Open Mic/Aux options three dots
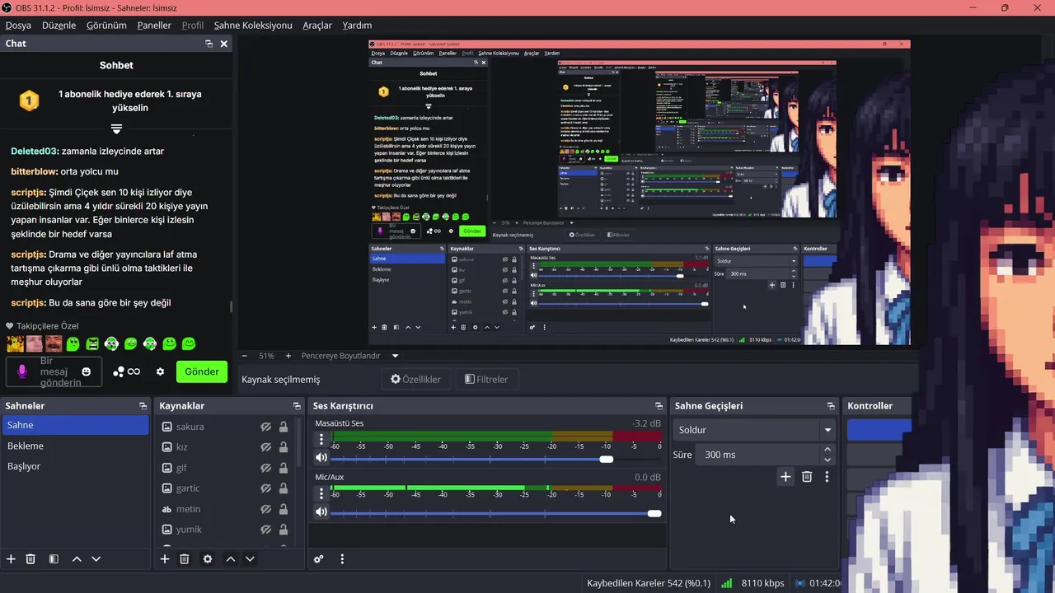The image size is (1055, 593). tap(321, 493)
